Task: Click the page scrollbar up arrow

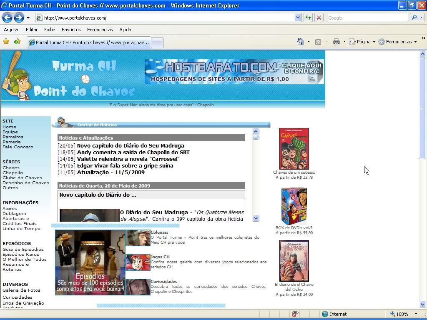Action: (423, 54)
